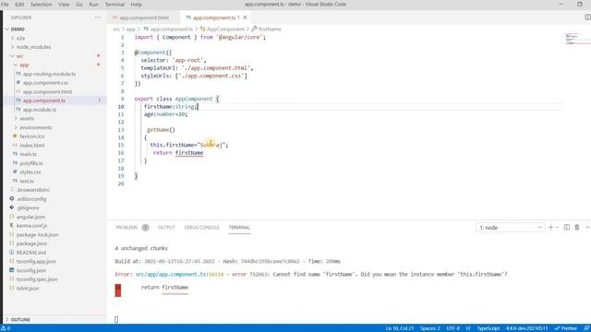Click the restore window button
This screenshot has width=591, height=332.
(580, 4)
